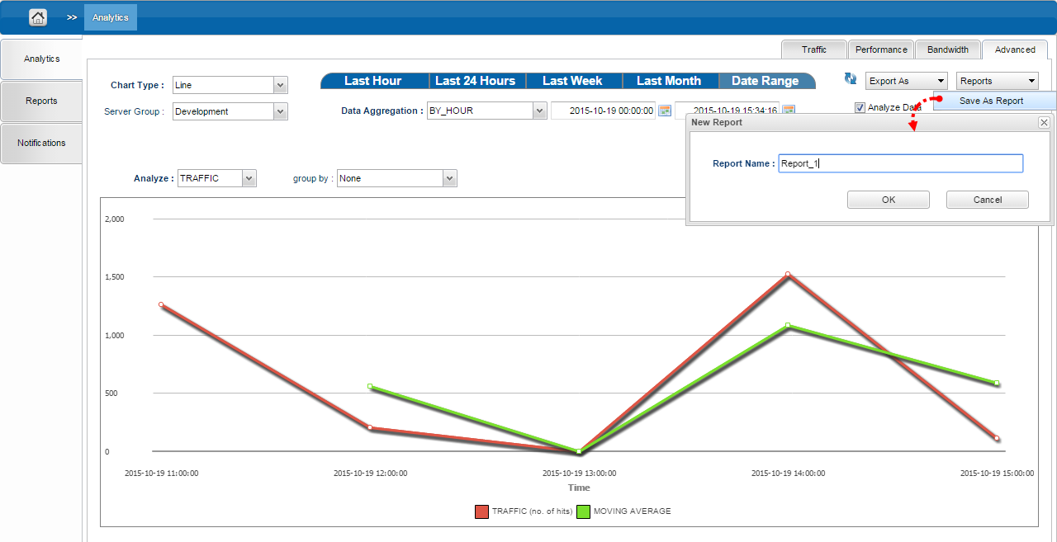
Task: Open the Server Group dropdown
Action: 280,111
